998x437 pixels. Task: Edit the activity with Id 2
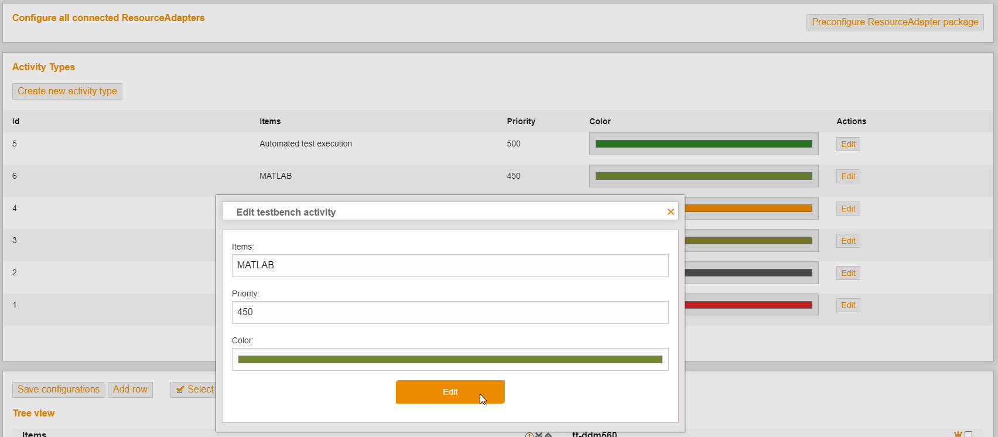[847, 273]
